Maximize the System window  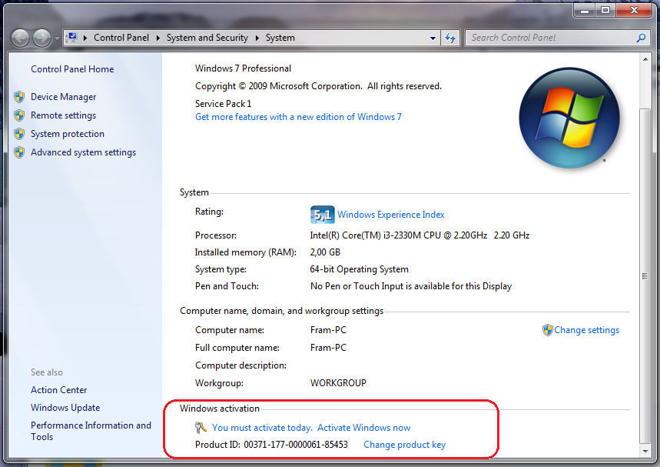605,11
